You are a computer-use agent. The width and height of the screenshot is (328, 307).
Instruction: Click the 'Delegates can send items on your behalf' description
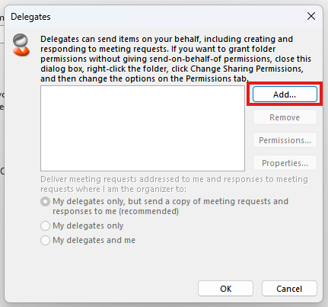[176, 59]
